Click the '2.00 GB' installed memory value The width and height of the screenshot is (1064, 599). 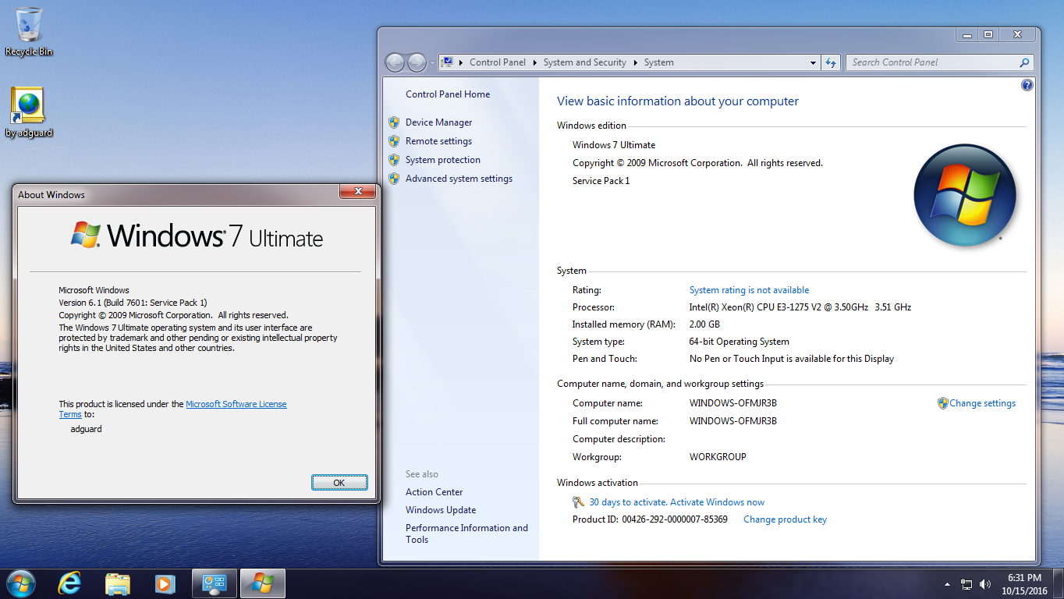(x=704, y=324)
